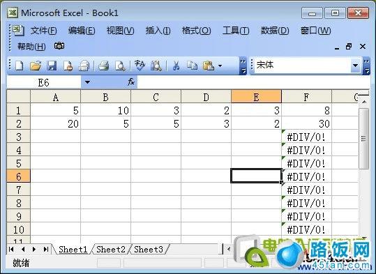Click the workbook icon in menu bar
The height and width of the screenshot is (274, 376).
(x=18, y=31)
